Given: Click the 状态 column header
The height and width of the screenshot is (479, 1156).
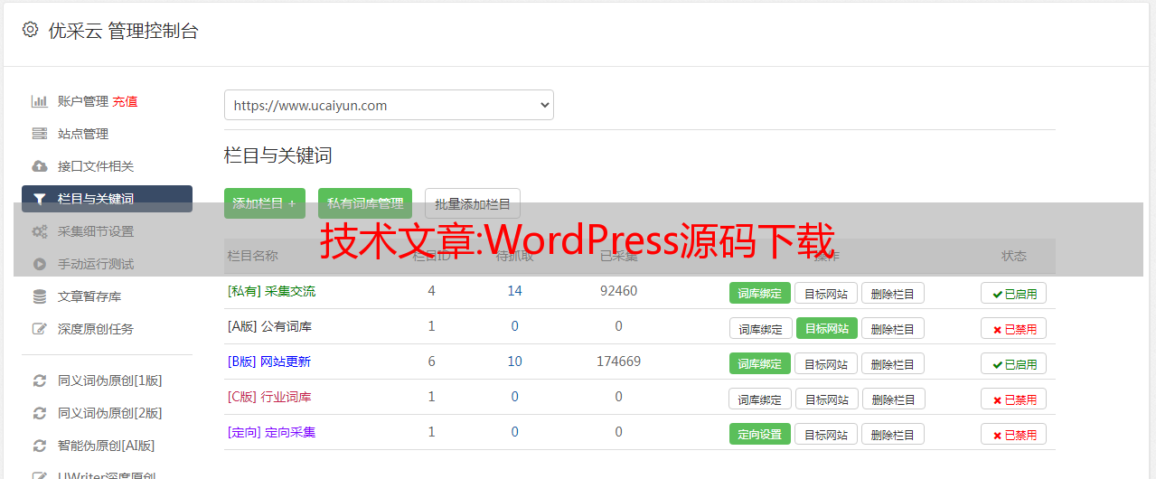Looking at the screenshot, I should 1014,256.
